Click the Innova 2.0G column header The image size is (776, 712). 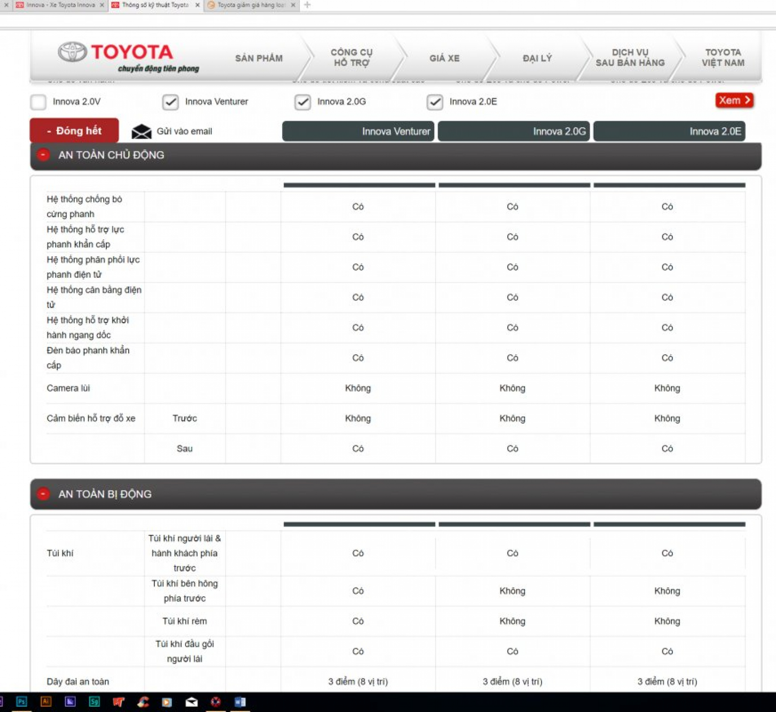point(514,131)
